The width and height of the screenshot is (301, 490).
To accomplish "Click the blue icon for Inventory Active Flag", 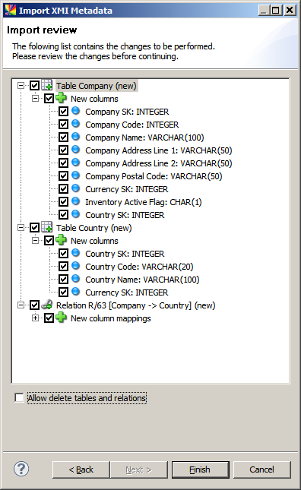I will tap(76, 201).
